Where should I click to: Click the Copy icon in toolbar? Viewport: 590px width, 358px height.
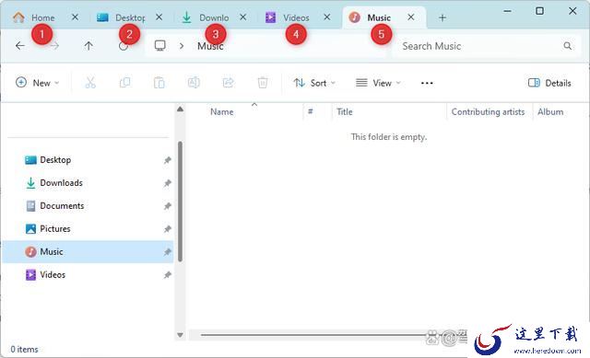click(125, 83)
